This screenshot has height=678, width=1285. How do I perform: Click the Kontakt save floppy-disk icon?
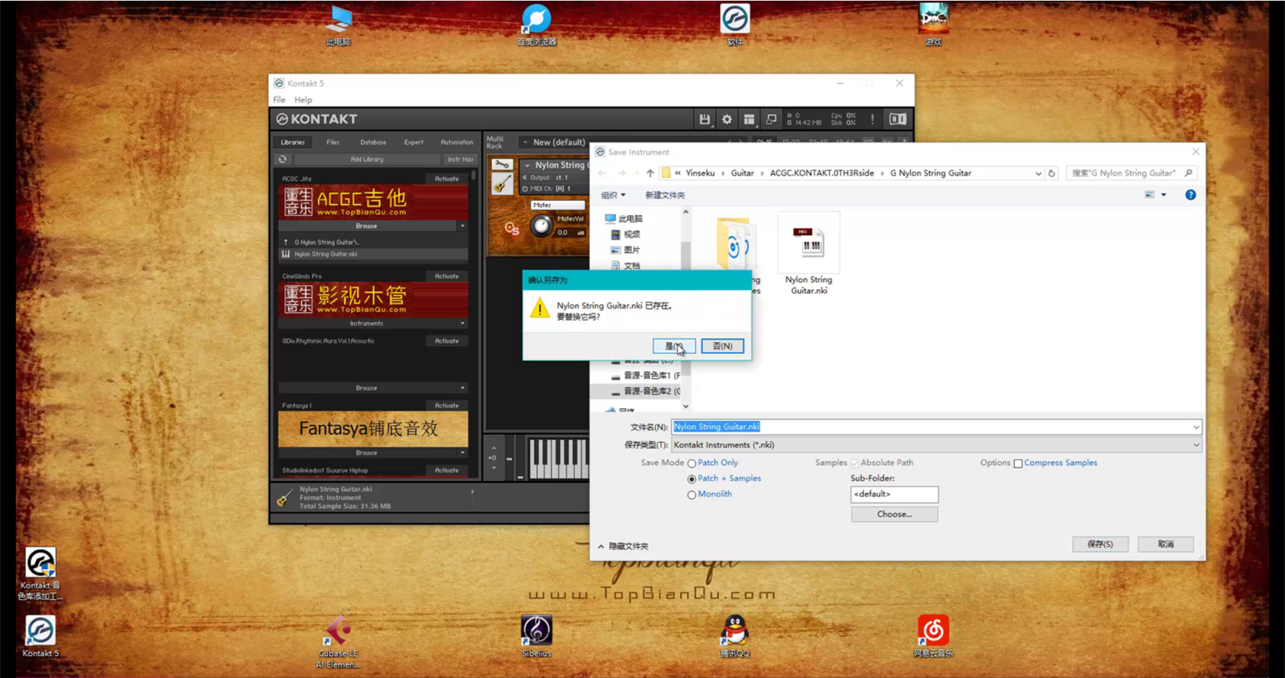(704, 119)
